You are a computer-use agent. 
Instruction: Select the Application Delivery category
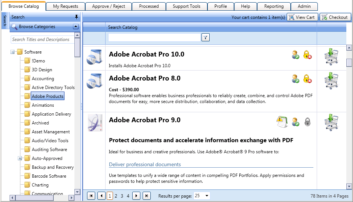pyautogui.click(x=51, y=114)
